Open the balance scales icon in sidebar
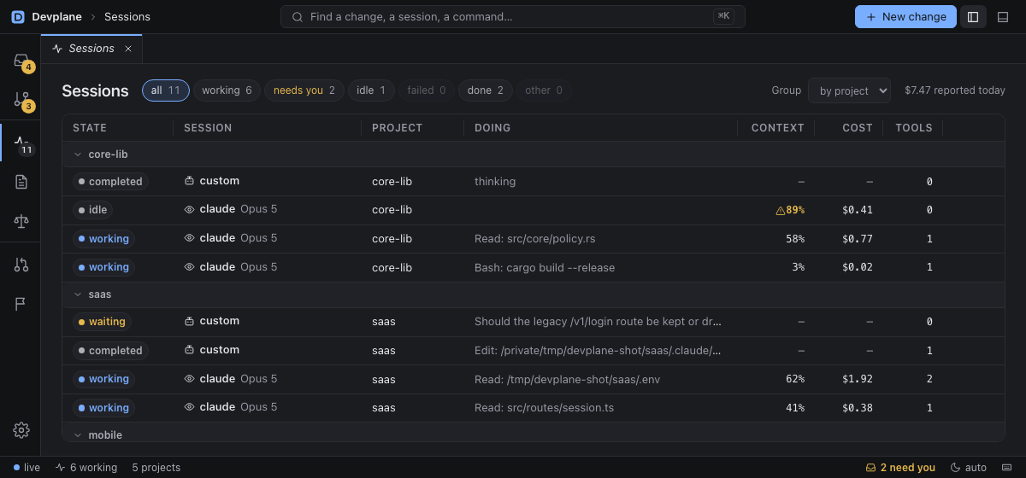 point(21,221)
